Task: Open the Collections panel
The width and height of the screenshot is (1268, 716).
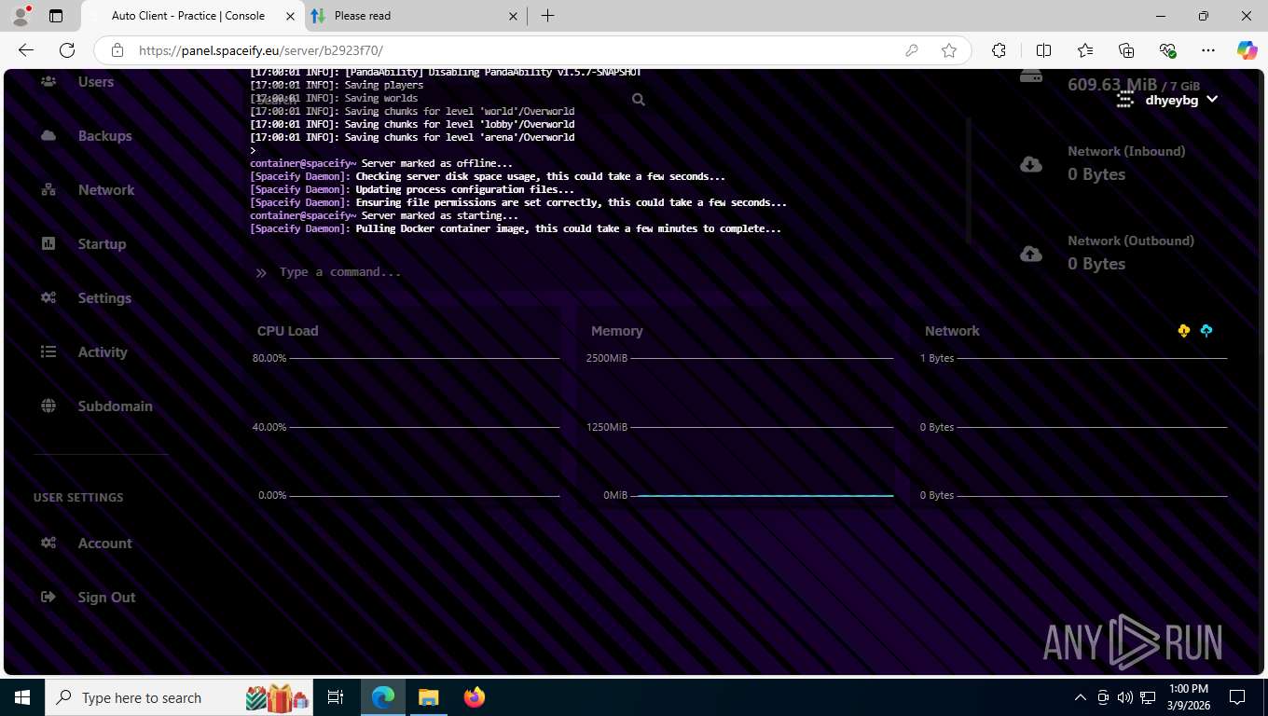Action: click(1126, 50)
